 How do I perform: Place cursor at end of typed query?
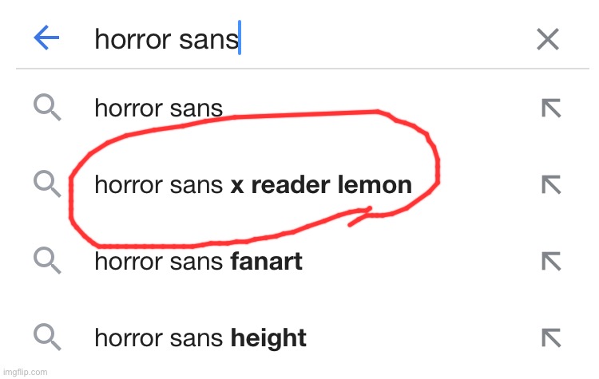pyautogui.click(x=240, y=38)
